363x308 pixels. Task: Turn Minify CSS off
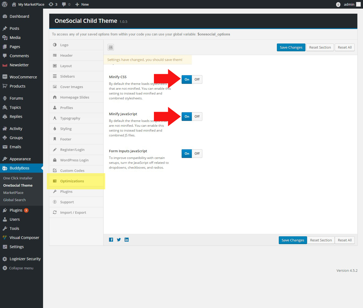pyautogui.click(x=197, y=79)
